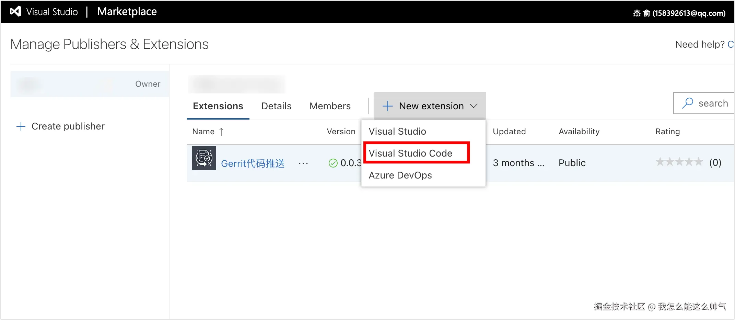
Task: Click the green validation checkmark beside 0.0.3
Action: (x=333, y=163)
